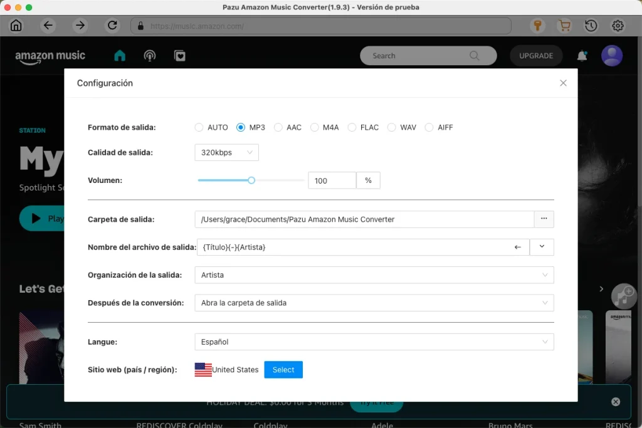
Task: Open the settings gear icon
Action: [x=617, y=26]
